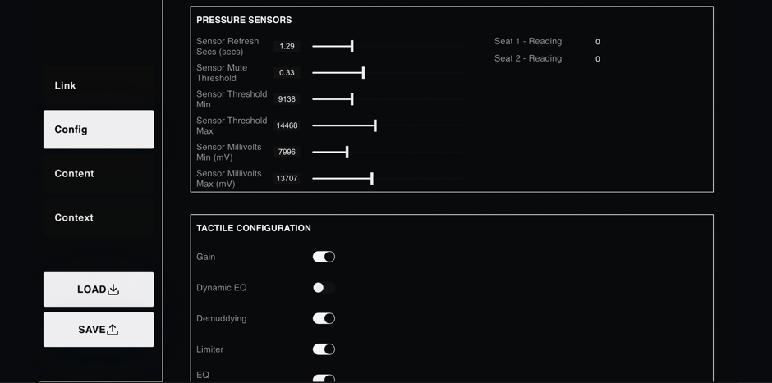Switch to the Content tab
This screenshot has width=772, height=383.
coord(99,174)
